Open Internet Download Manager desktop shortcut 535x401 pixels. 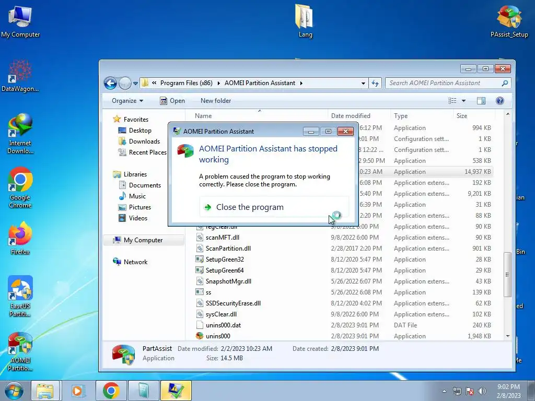tap(20, 134)
